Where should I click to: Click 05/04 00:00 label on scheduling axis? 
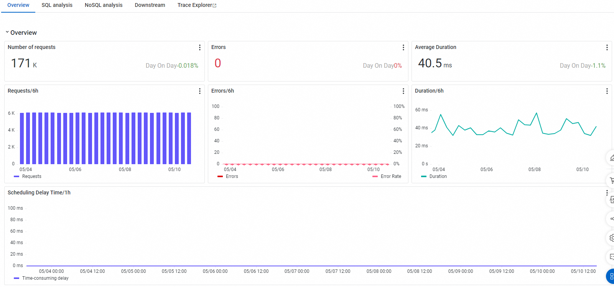51,271
